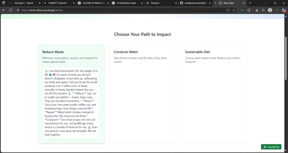Open the user profile avatar
Viewport: 288px width, 153px height.
[x=270, y=10]
